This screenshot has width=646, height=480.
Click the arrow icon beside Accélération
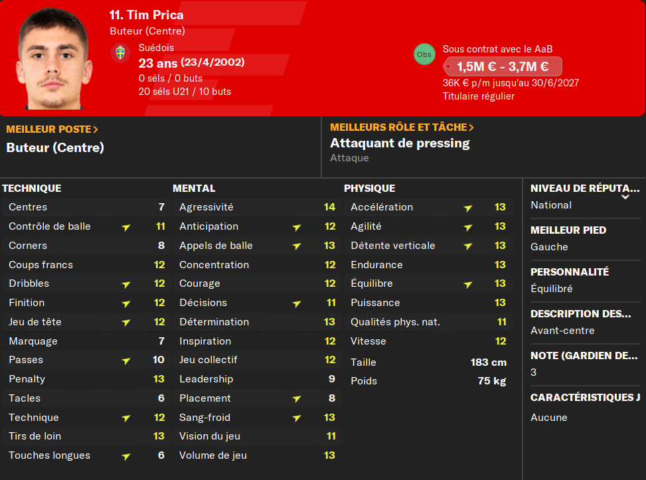point(468,208)
